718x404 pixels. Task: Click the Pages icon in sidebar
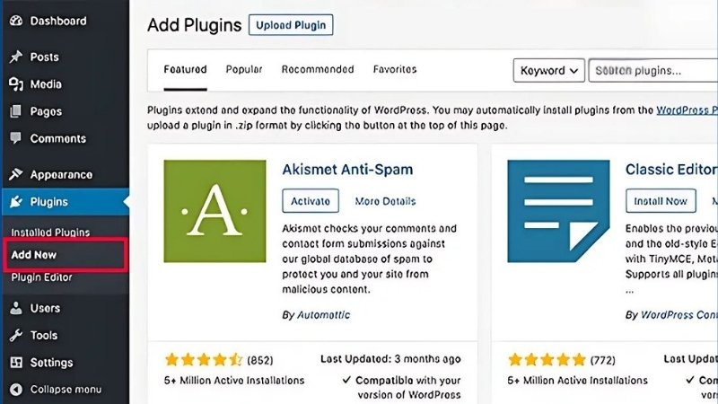pos(15,112)
